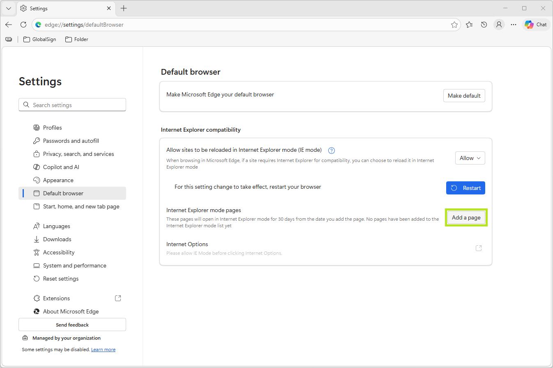The image size is (553, 368).
Task: Click the Make default button
Action: click(x=464, y=96)
